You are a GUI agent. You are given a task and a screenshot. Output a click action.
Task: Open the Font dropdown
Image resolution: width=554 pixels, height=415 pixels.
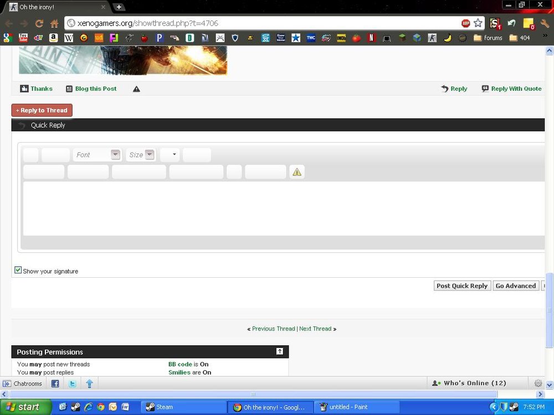tap(98, 155)
